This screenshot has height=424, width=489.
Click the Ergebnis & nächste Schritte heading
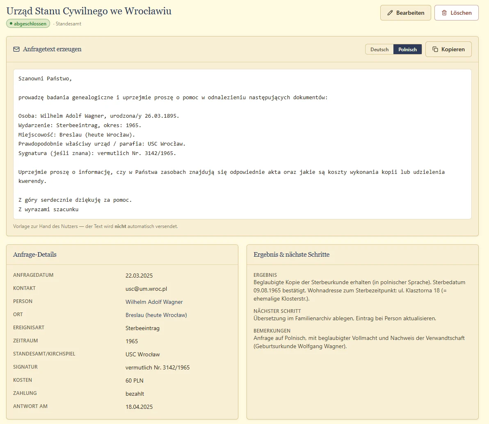[x=291, y=254]
